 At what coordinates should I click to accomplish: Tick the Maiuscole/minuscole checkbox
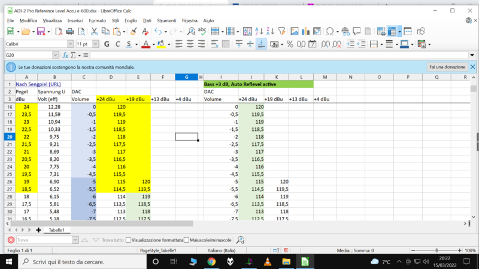[186, 240]
